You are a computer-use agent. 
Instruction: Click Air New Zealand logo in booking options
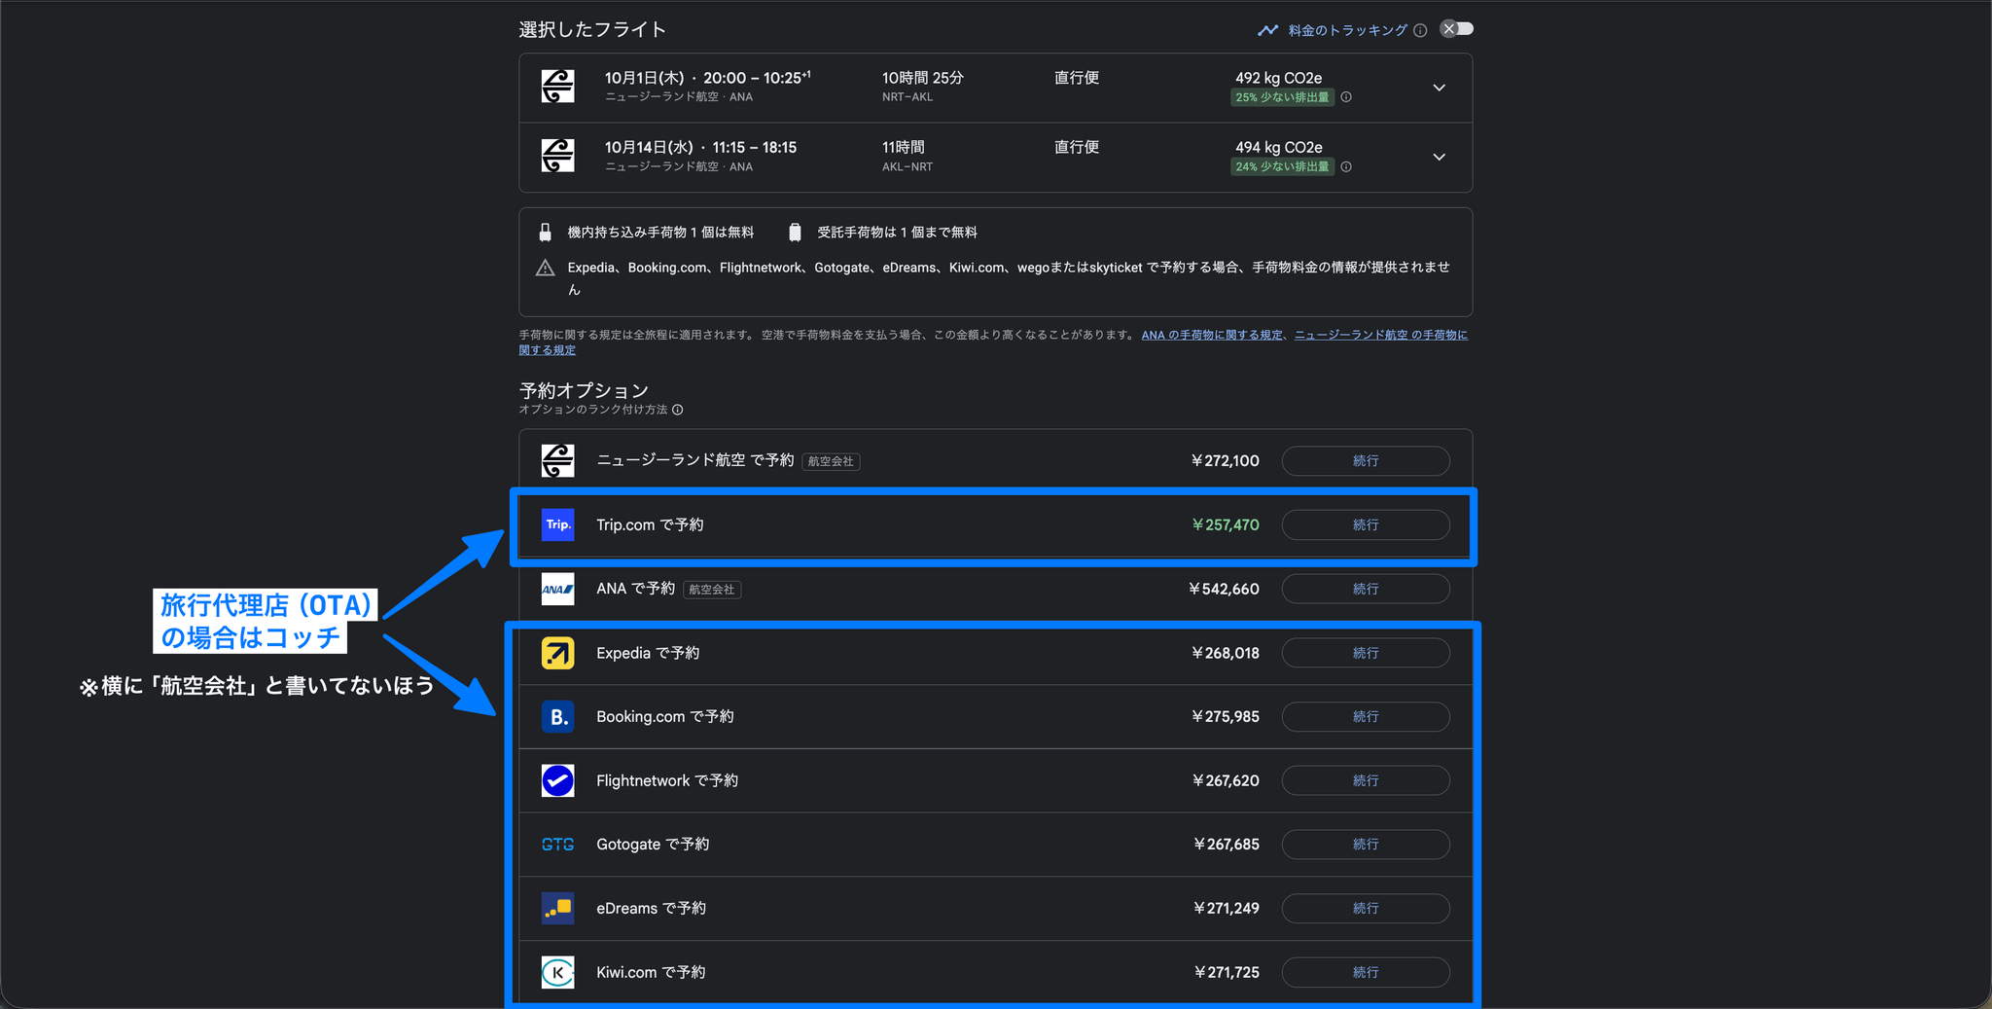[557, 460]
